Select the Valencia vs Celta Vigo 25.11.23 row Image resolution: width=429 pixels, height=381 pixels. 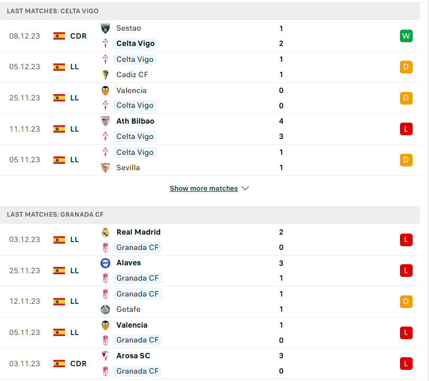[210, 98]
